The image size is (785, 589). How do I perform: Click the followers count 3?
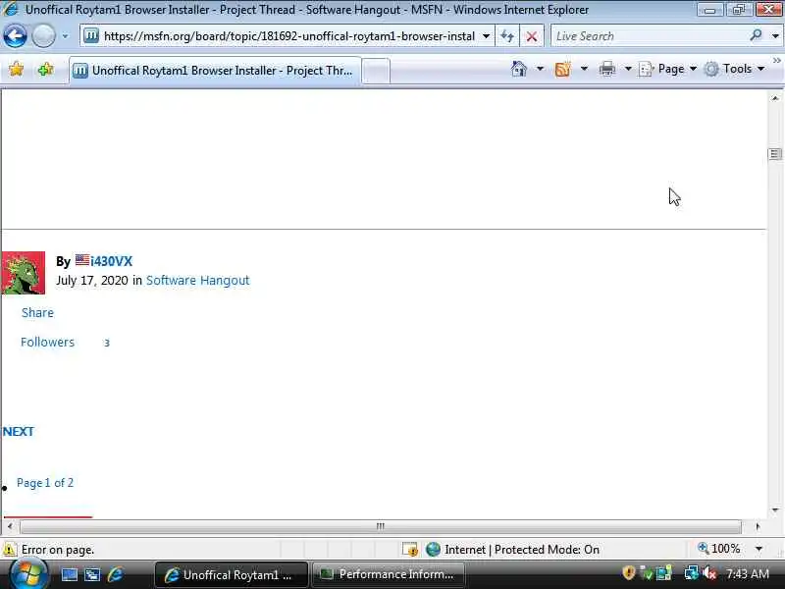[107, 343]
